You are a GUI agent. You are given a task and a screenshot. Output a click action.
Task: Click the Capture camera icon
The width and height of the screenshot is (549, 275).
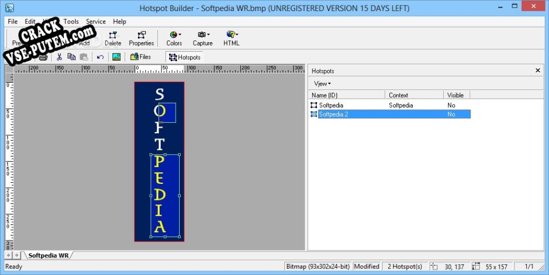click(x=201, y=34)
